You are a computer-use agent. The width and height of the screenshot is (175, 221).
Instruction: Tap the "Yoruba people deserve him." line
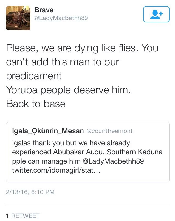click(x=68, y=90)
